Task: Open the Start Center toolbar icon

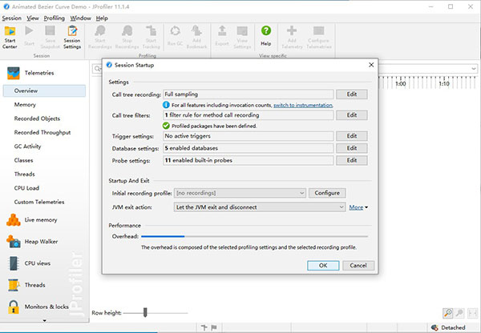Action: (10, 35)
